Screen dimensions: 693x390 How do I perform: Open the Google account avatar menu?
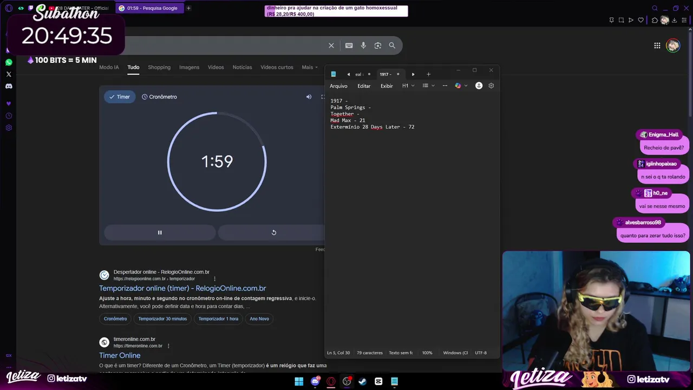click(x=673, y=45)
